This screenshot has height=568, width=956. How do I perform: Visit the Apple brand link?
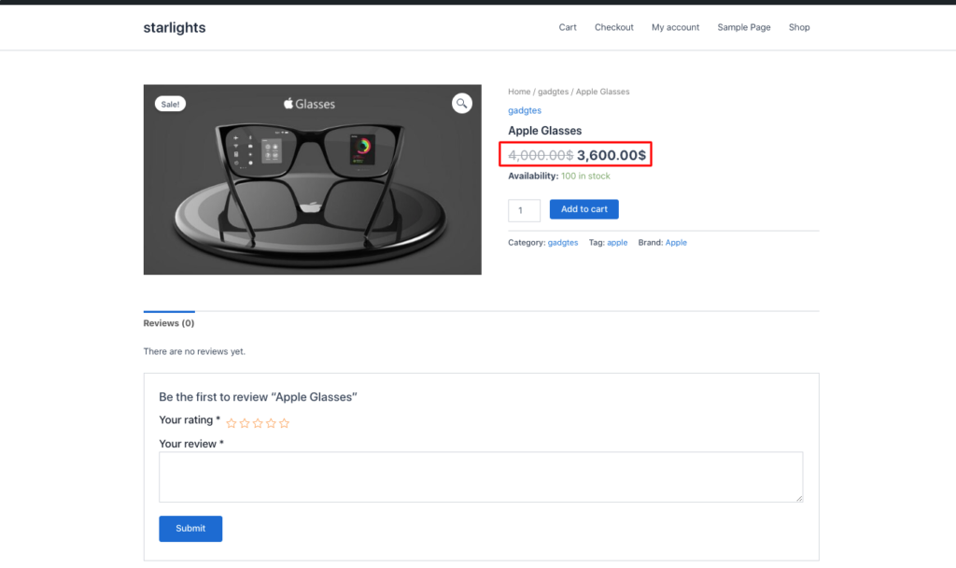click(x=676, y=242)
